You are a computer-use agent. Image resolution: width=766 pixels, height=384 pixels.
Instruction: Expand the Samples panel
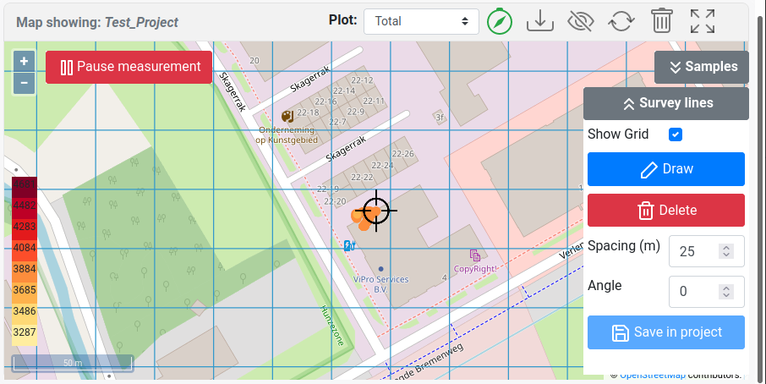click(x=702, y=67)
